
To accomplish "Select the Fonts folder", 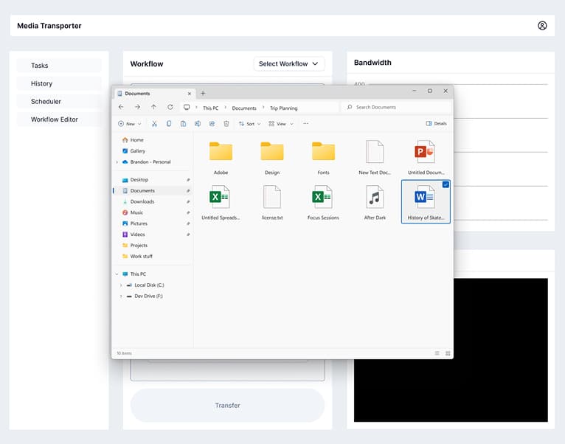I will (x=323, y=158).
